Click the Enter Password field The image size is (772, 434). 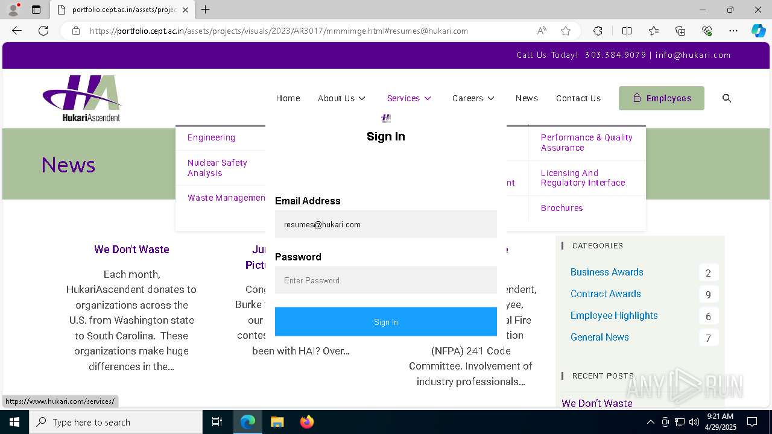pos(386,280)
